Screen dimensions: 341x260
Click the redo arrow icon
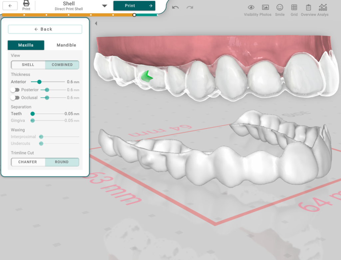coord(190,7)
